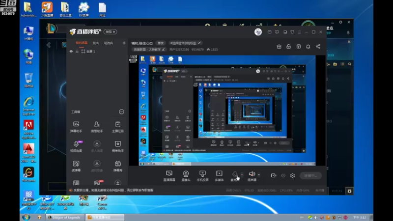Expand the microphone options arrow
Image resolution: width=393 pixels, height=221 pixels.
tap(242, 174)
